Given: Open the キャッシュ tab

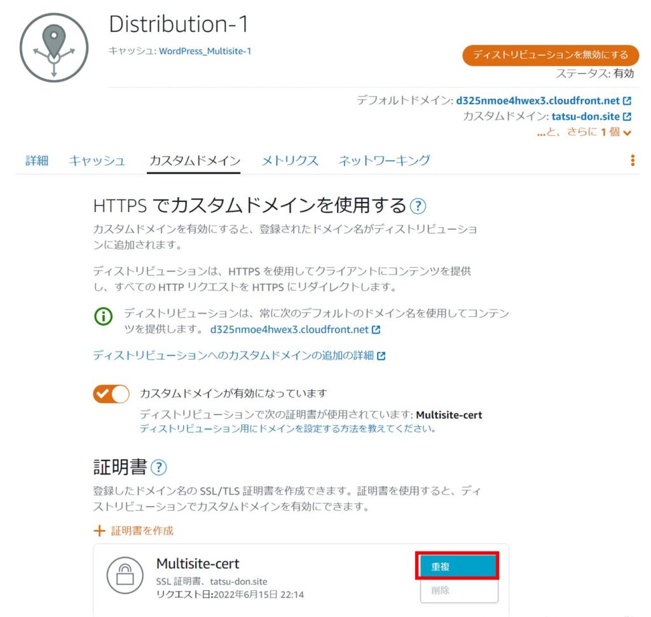Looking at the screenshot, I should point(97,161).
